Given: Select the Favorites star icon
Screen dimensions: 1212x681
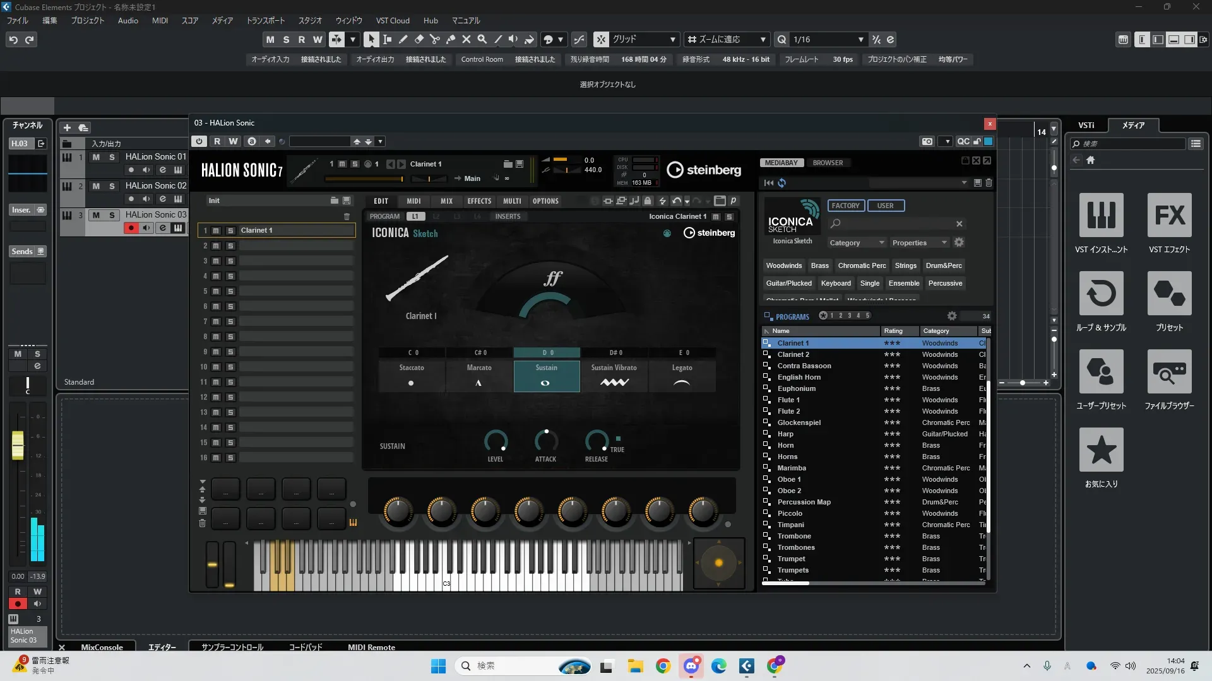Looking at the screenshot, I should pos(1101,450).
